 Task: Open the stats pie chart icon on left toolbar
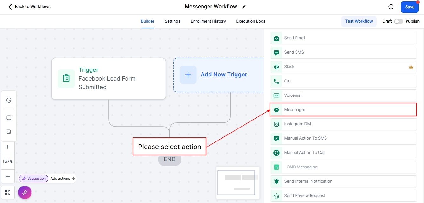[9, 100]
